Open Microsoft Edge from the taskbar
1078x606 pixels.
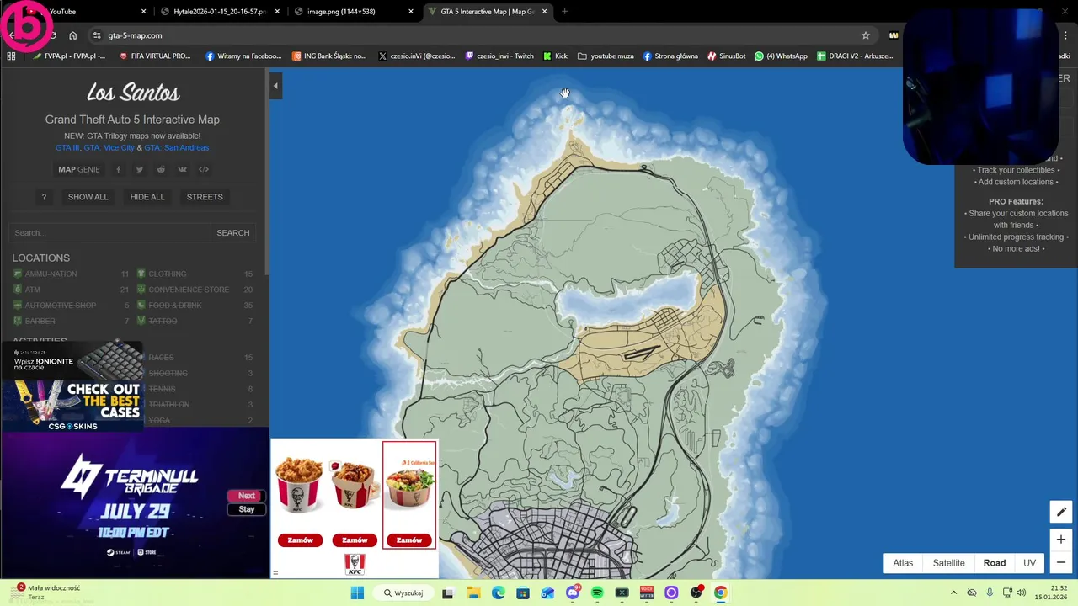[x=498, y=593]
